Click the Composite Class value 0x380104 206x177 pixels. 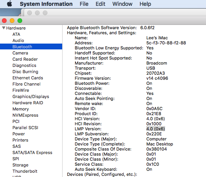pyautogui.click(x=157, y=149)
